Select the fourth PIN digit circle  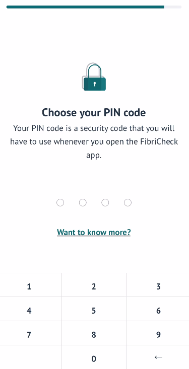pos(128,202)
